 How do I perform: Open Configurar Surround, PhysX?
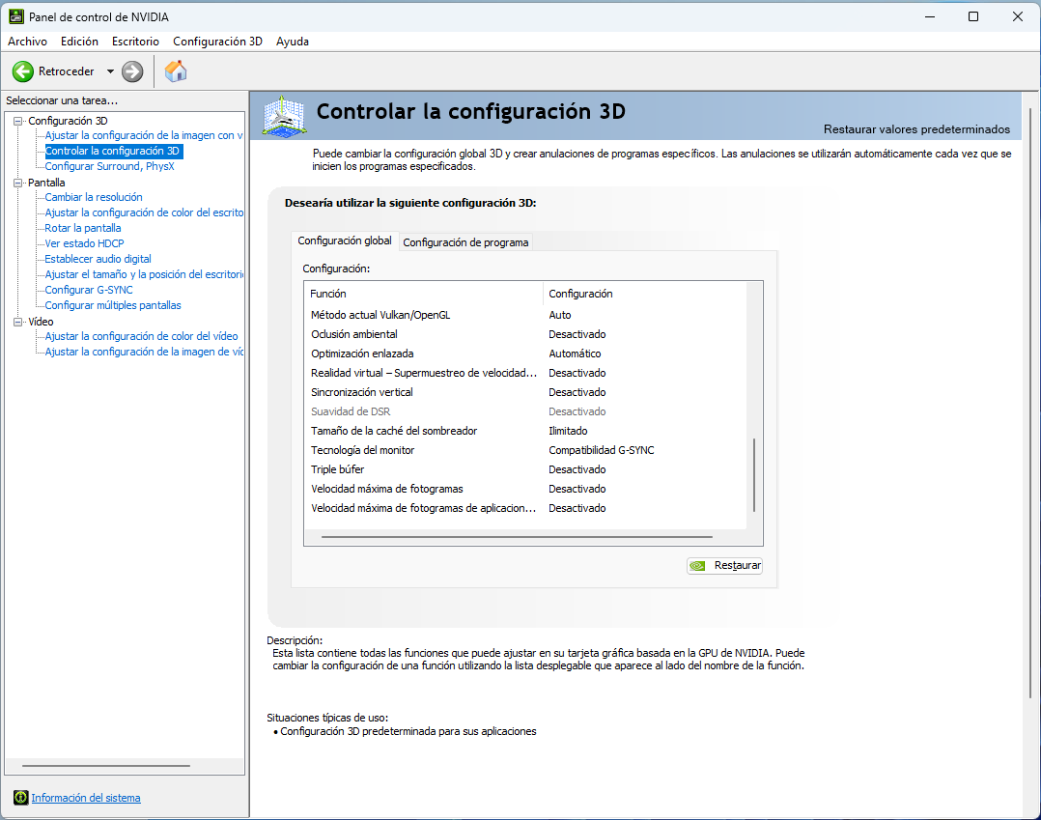coord(109,167)
